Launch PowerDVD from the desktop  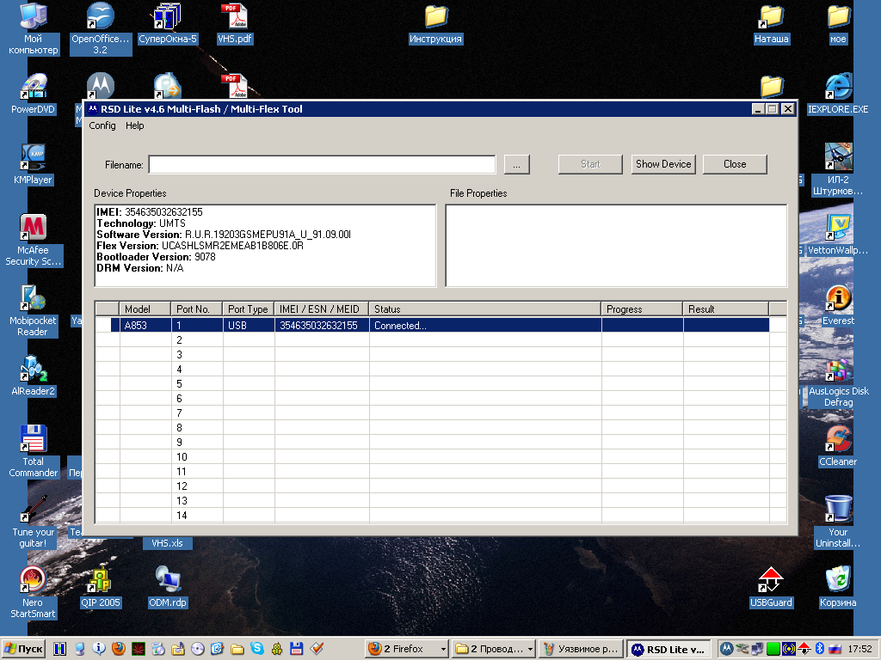(34, 95)
